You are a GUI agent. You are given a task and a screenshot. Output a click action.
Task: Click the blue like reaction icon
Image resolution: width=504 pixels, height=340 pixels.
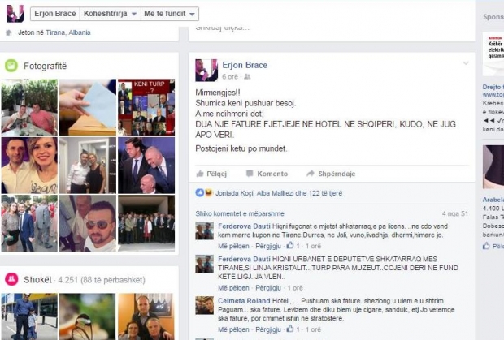click(200, 193)
